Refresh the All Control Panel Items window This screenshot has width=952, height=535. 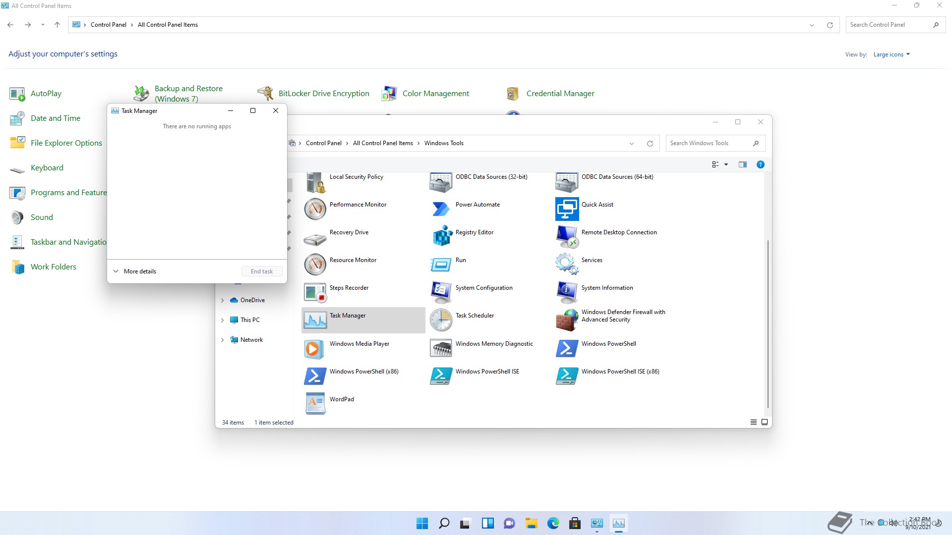pyautogui.click(x=830, y=25)
